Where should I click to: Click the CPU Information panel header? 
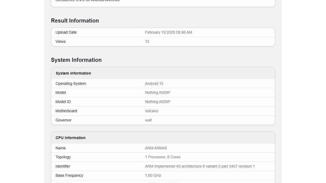70,138
